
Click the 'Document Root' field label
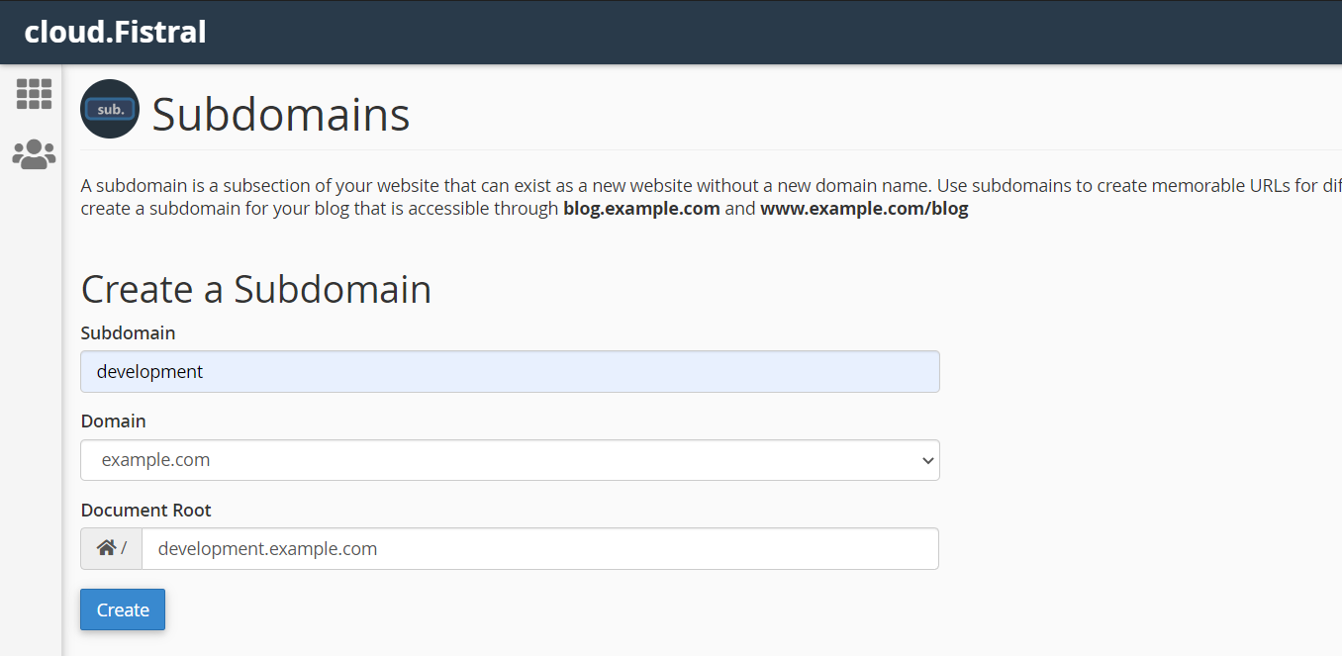tap(145, 511)
